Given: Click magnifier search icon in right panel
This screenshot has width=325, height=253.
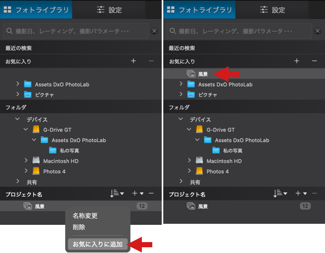Looking at the screenshot, I should point(173,31).
